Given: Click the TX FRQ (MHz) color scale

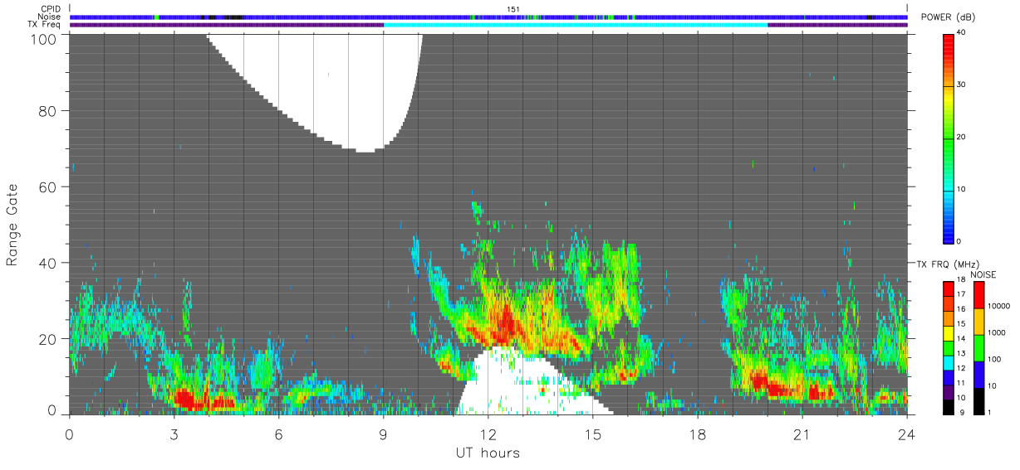Looking at the screenshot, I should pyautogui.click(x=949, y=347).
